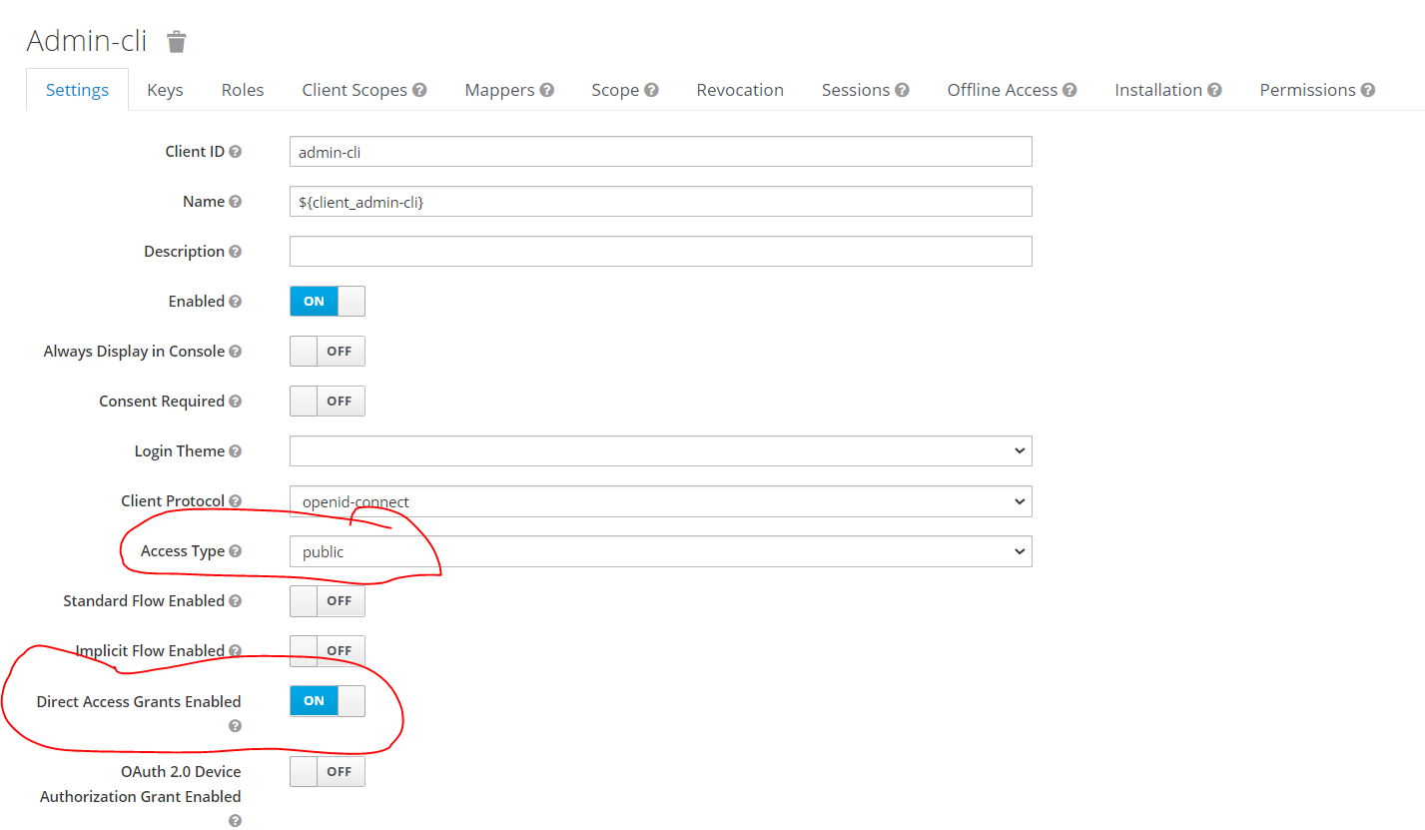Screen dimensions: 1425x830
Task: Open the Login Theme dropdown
Action: coord(659,450)
